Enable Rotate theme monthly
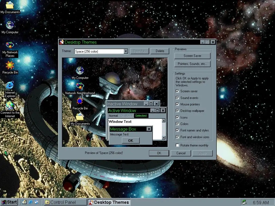 tap(177, 145)
